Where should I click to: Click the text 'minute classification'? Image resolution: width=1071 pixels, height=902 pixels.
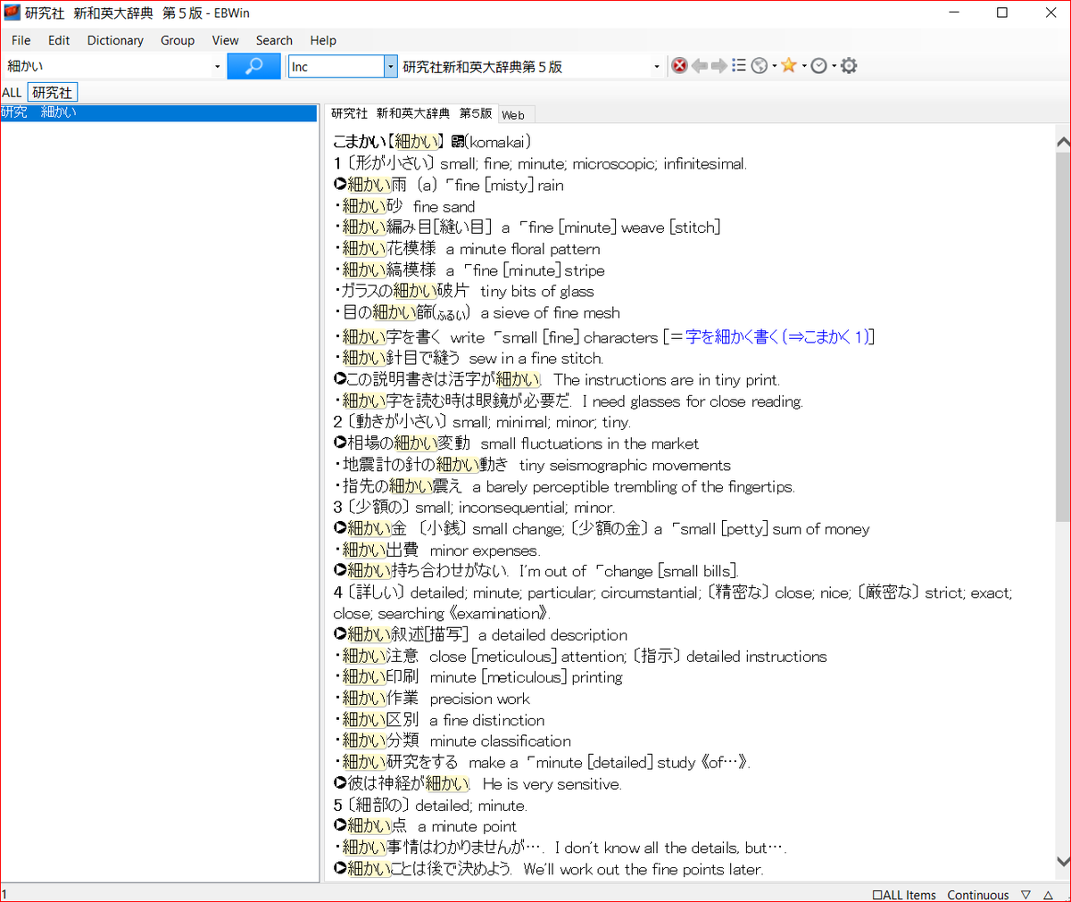tap(501, 741)
